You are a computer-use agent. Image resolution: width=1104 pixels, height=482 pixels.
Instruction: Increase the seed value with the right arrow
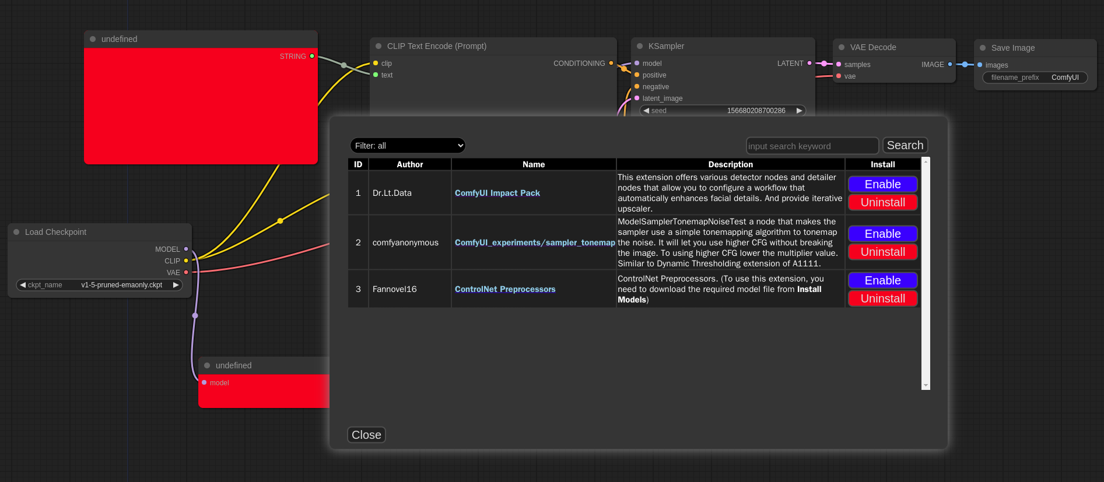click(800, 111)
